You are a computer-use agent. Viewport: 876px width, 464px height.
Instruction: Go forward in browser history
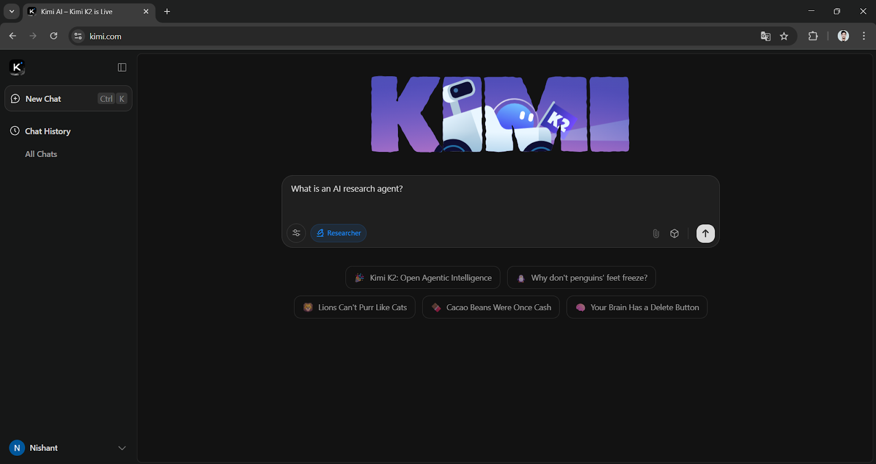click(33, 36)
